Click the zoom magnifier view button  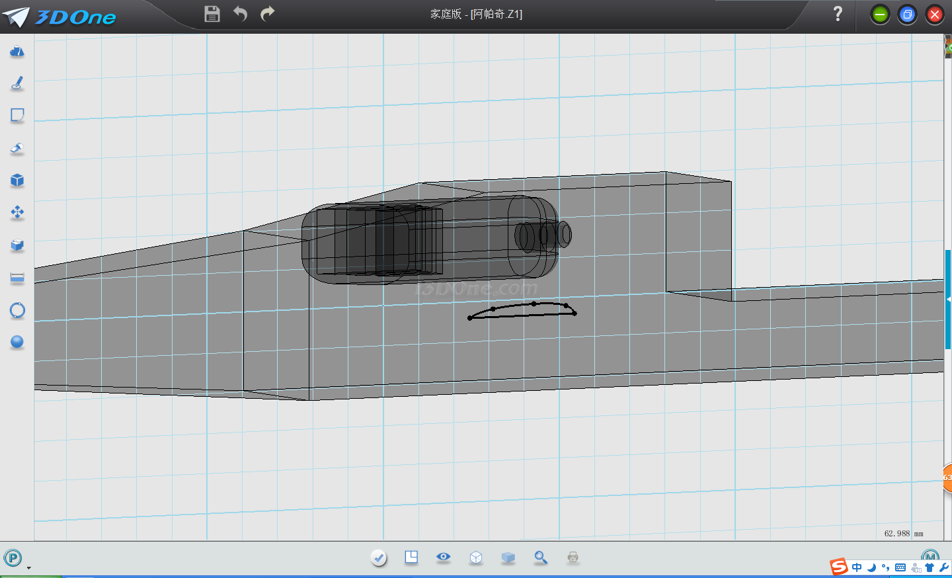tap(541, 557)
